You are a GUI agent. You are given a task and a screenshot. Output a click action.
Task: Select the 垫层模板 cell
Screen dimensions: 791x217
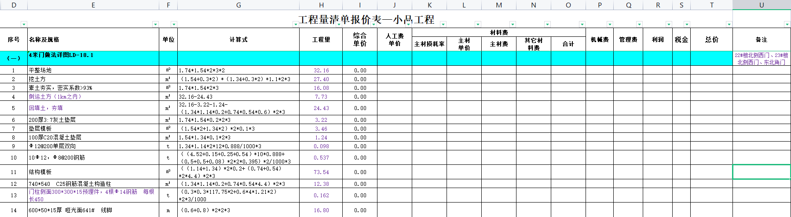click(x=93, y=128)
